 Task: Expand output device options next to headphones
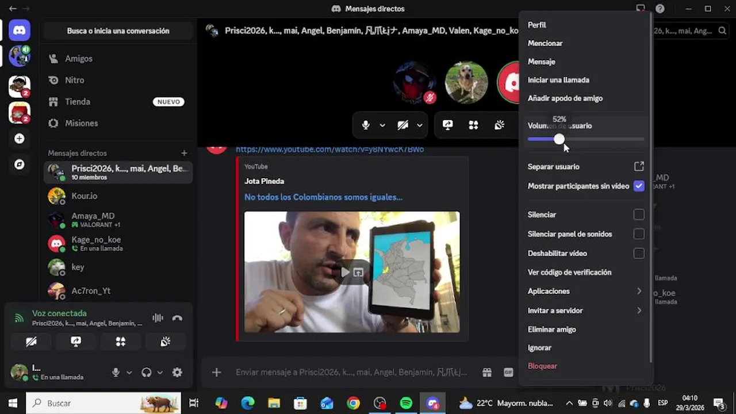point(160,373)
